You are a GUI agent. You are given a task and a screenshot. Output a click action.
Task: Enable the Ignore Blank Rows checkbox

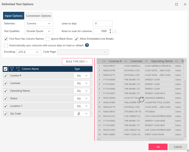(x=48, y=39)
